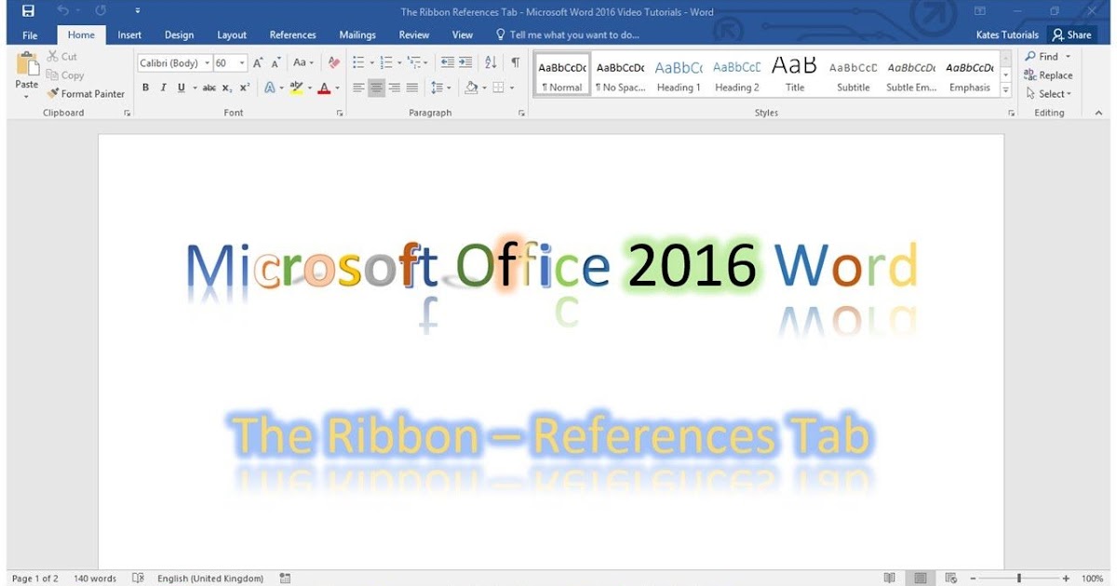Screen dimensions: 1117x586
Task: Open the font size dropdown
Action: coord(243,63)
